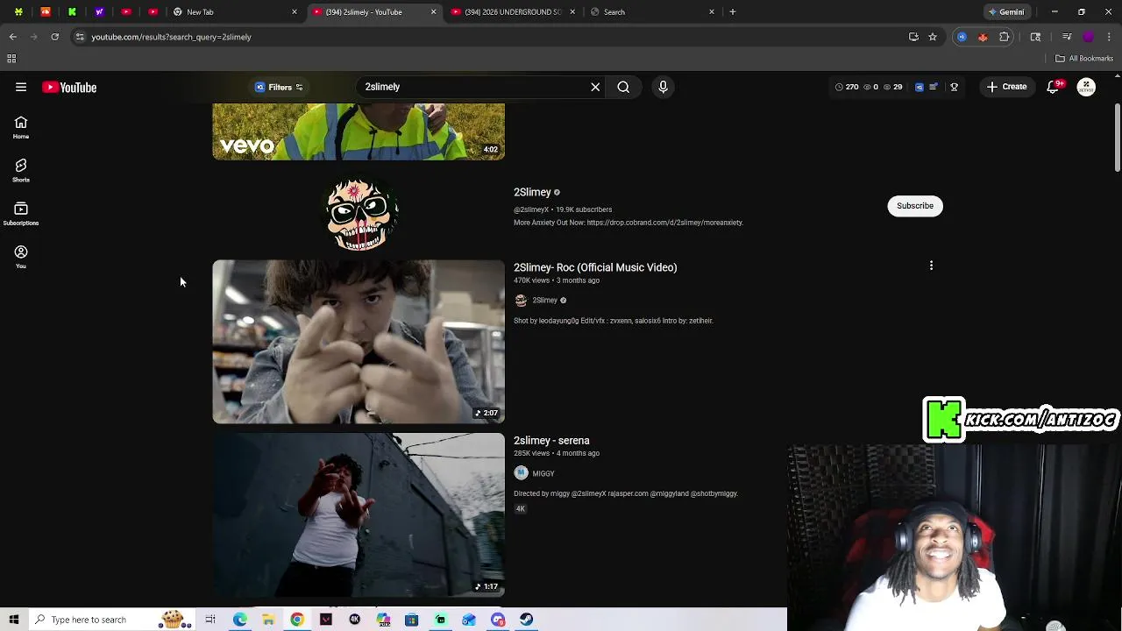The height and width of the screenshot is (631, 1122).
Task: Go back with the browser back arrow
Action: point(13,37)
